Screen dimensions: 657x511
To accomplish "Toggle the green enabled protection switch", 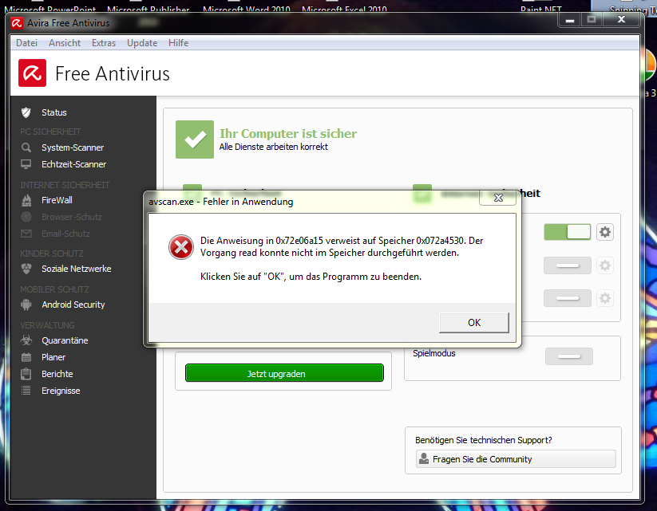I will pyautogui.click(x=568, y=232).
